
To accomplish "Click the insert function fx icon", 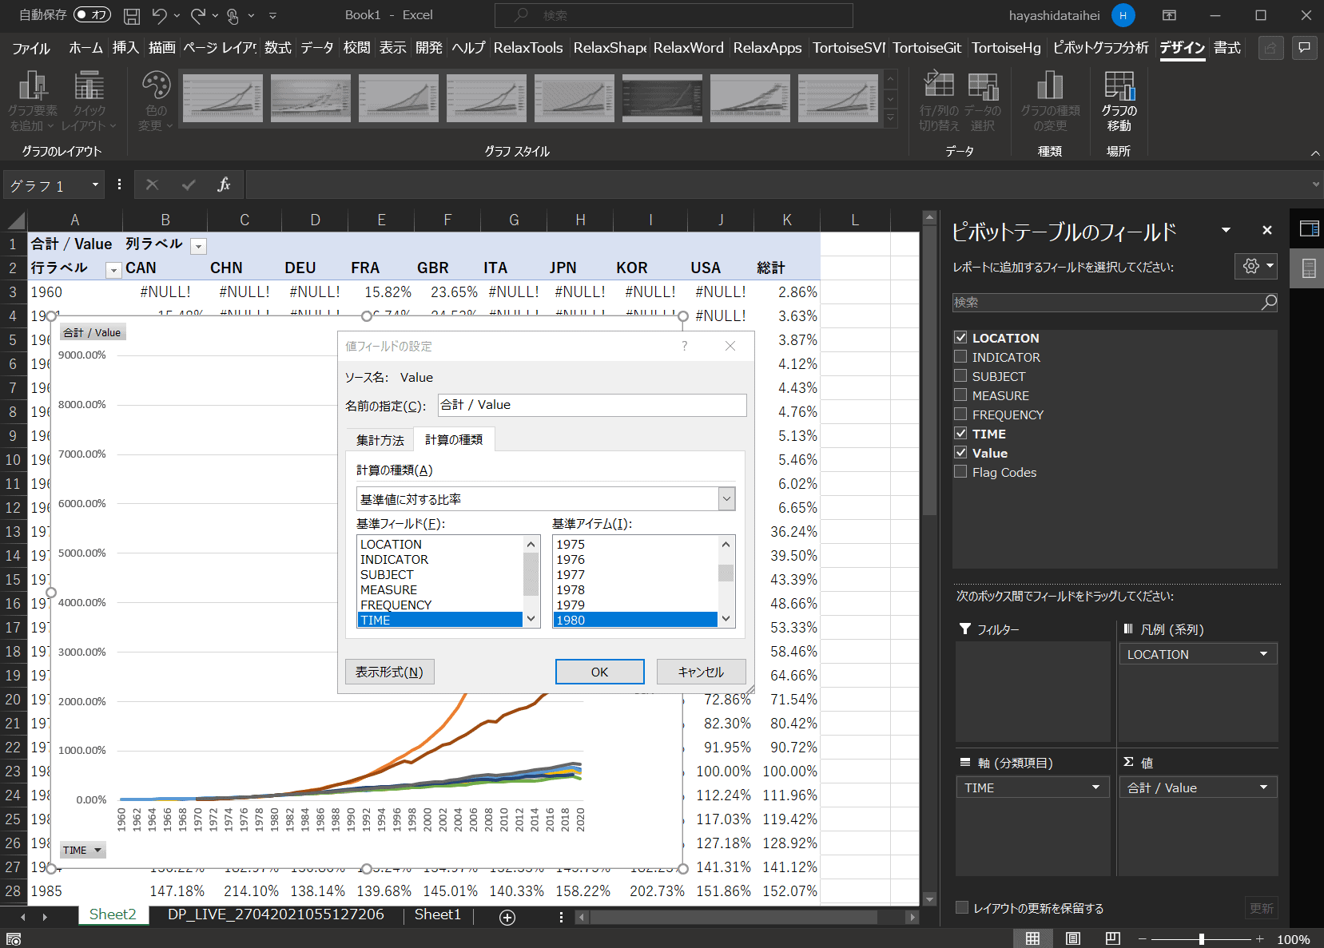I will click(224, 185).
